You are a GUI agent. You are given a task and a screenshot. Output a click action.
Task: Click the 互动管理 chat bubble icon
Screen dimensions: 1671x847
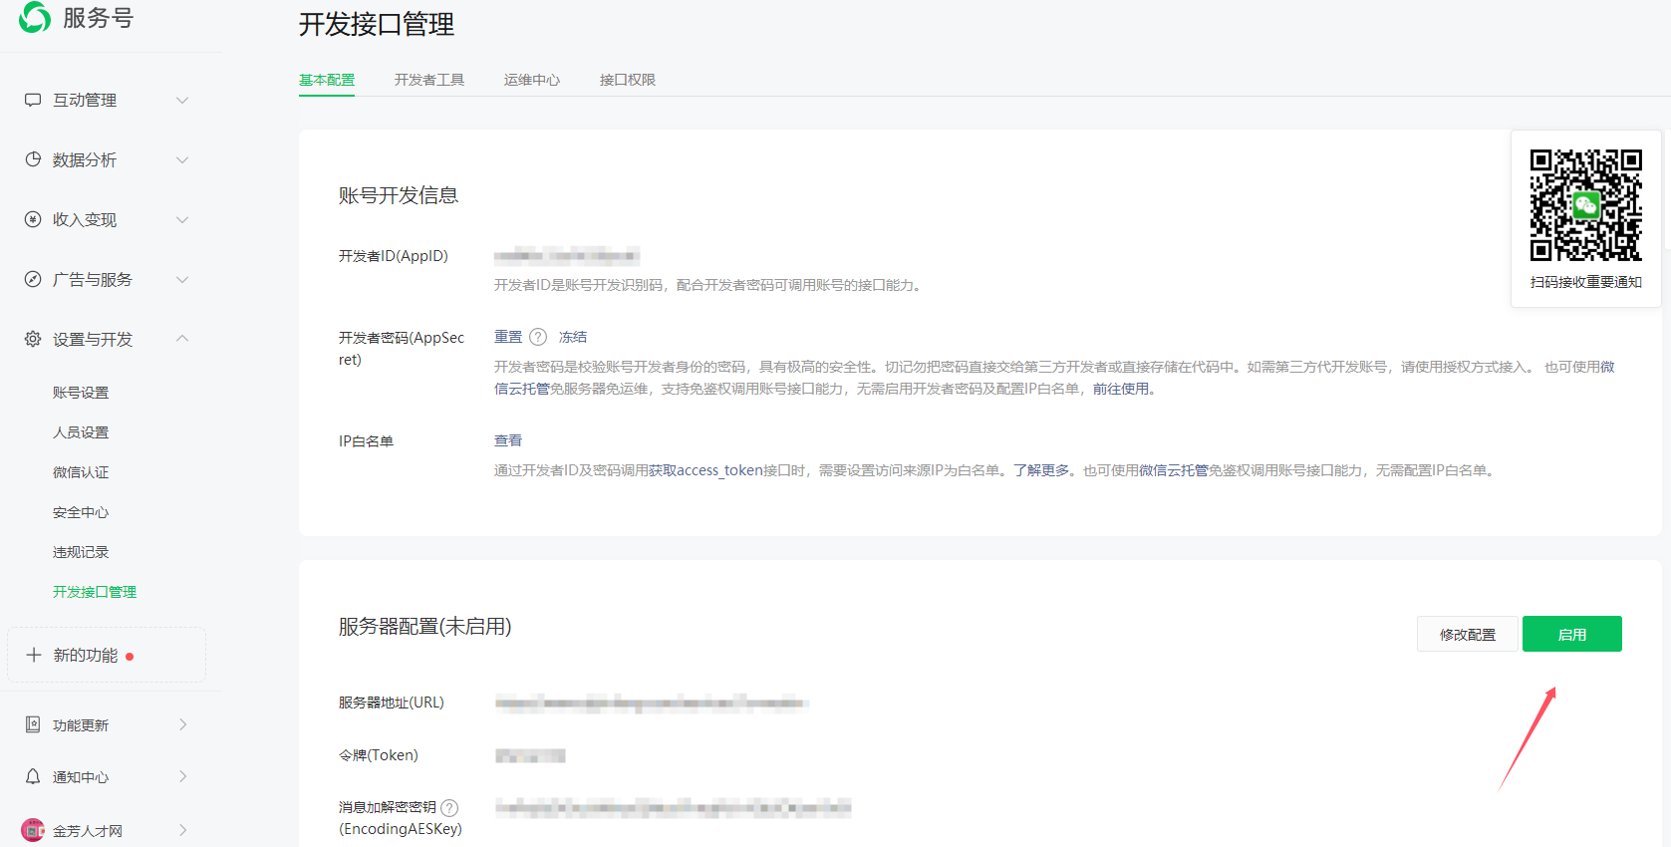pyautogui.click(x=33, y=100)
